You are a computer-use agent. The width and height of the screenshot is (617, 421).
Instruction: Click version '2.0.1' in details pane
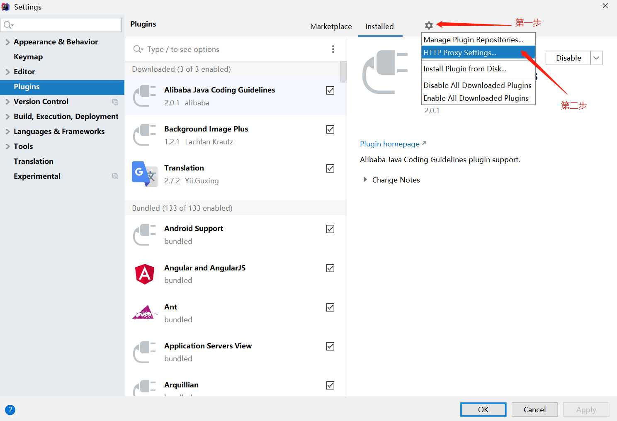coord(432,111)
